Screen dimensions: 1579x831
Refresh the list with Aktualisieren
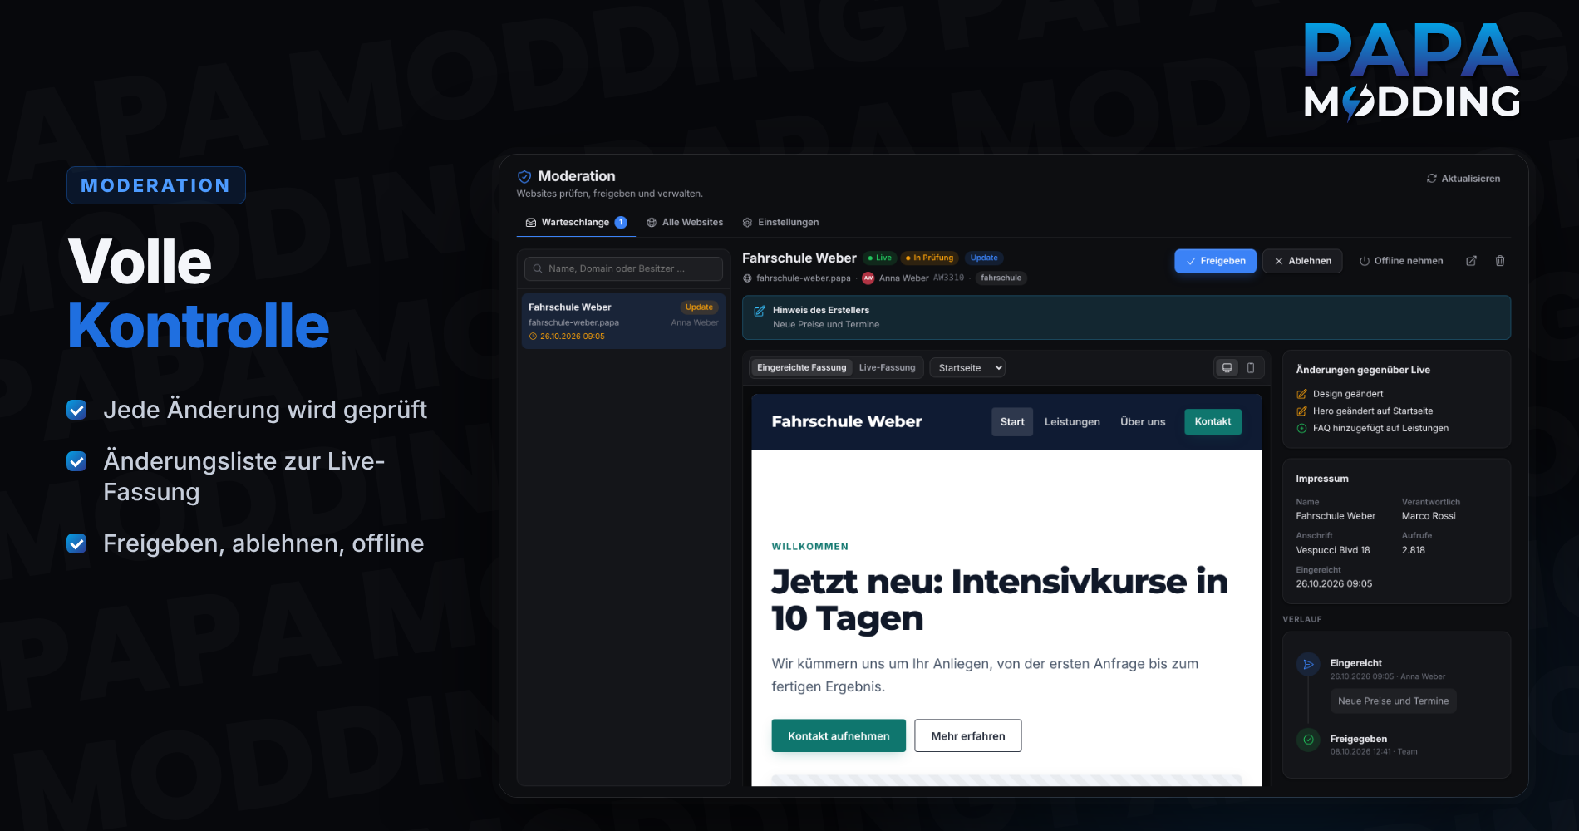point(1463,179)
